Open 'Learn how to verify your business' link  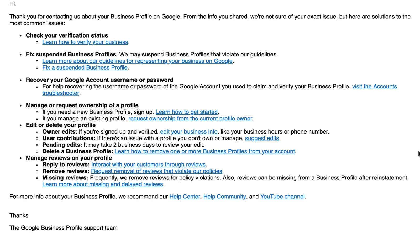coord(85,42)
